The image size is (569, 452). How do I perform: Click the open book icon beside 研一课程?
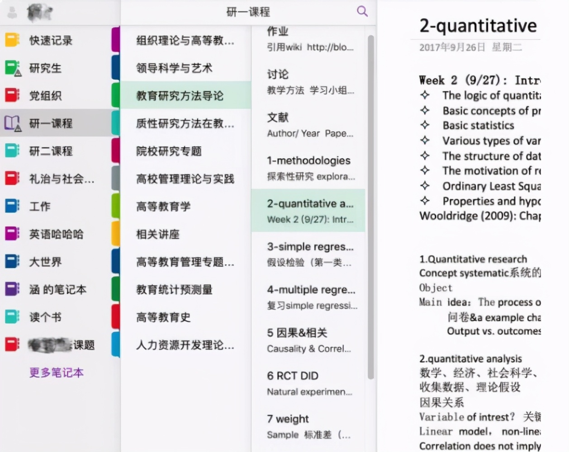11,123
